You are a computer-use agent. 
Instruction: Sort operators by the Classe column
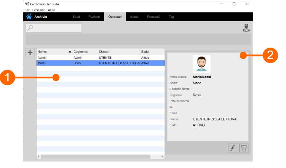coord(118,52)
